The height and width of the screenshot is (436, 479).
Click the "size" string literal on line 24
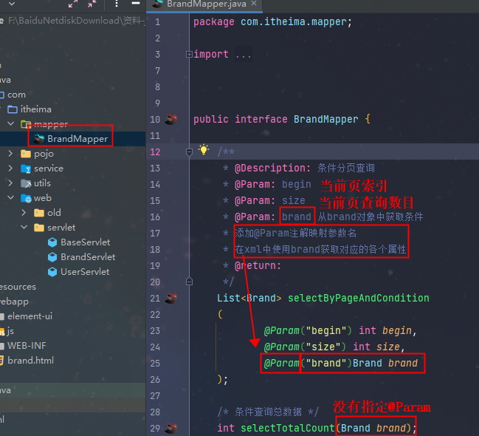tap(323, 347)
